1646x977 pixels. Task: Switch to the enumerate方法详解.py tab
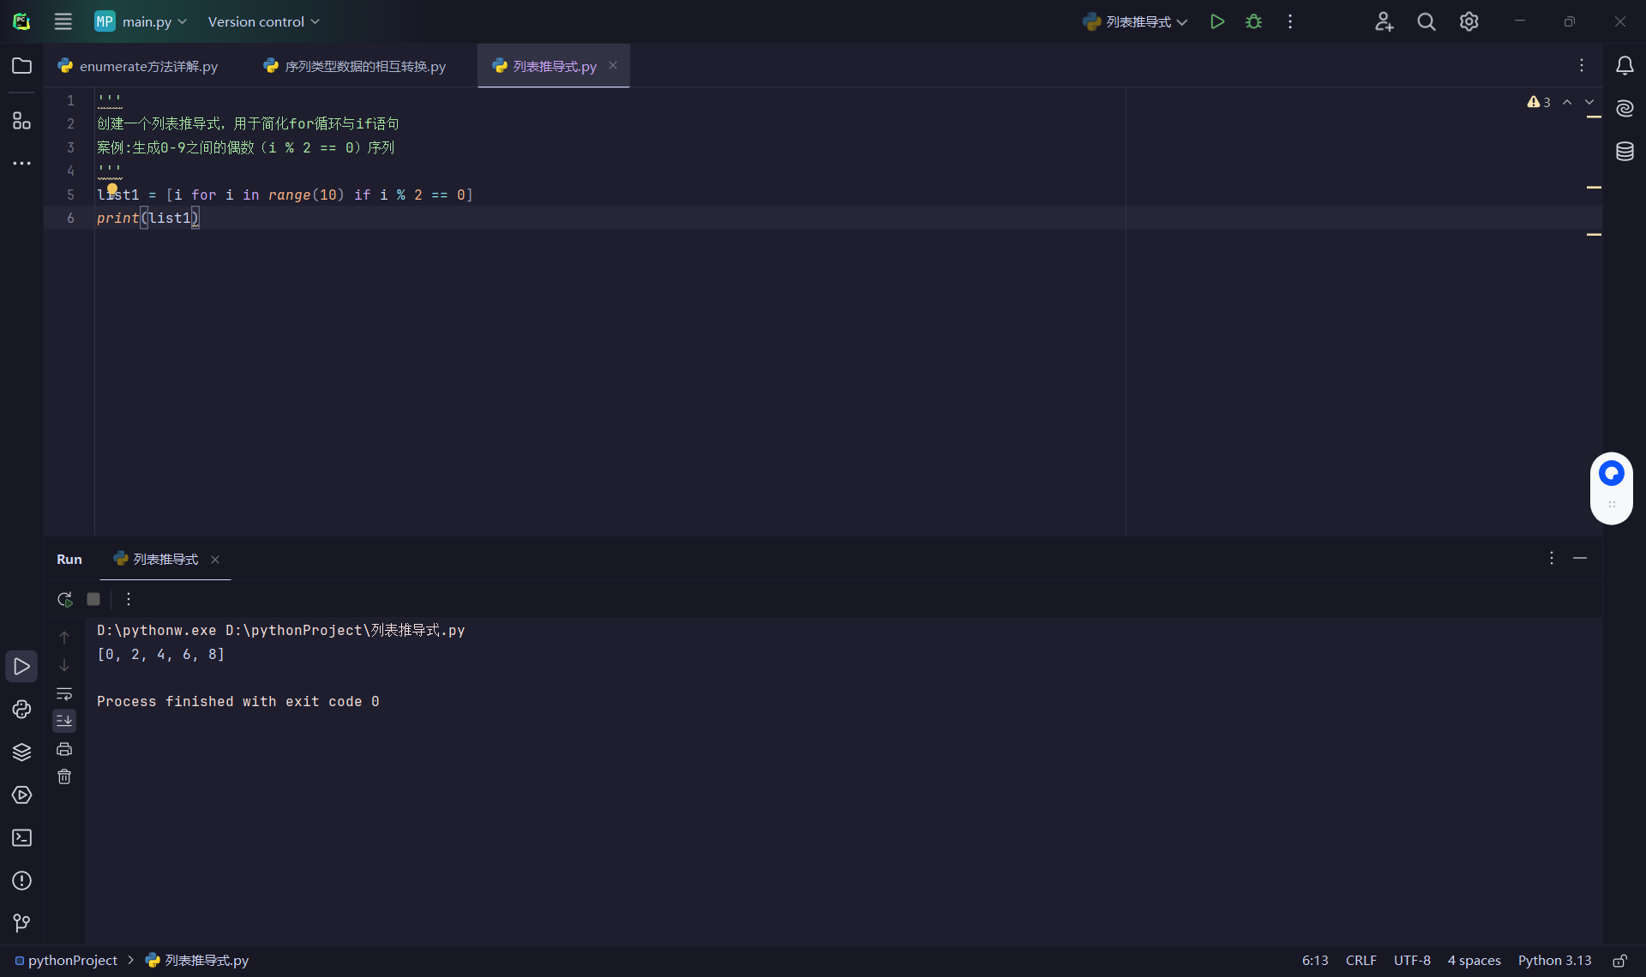[x=147, y=66]
